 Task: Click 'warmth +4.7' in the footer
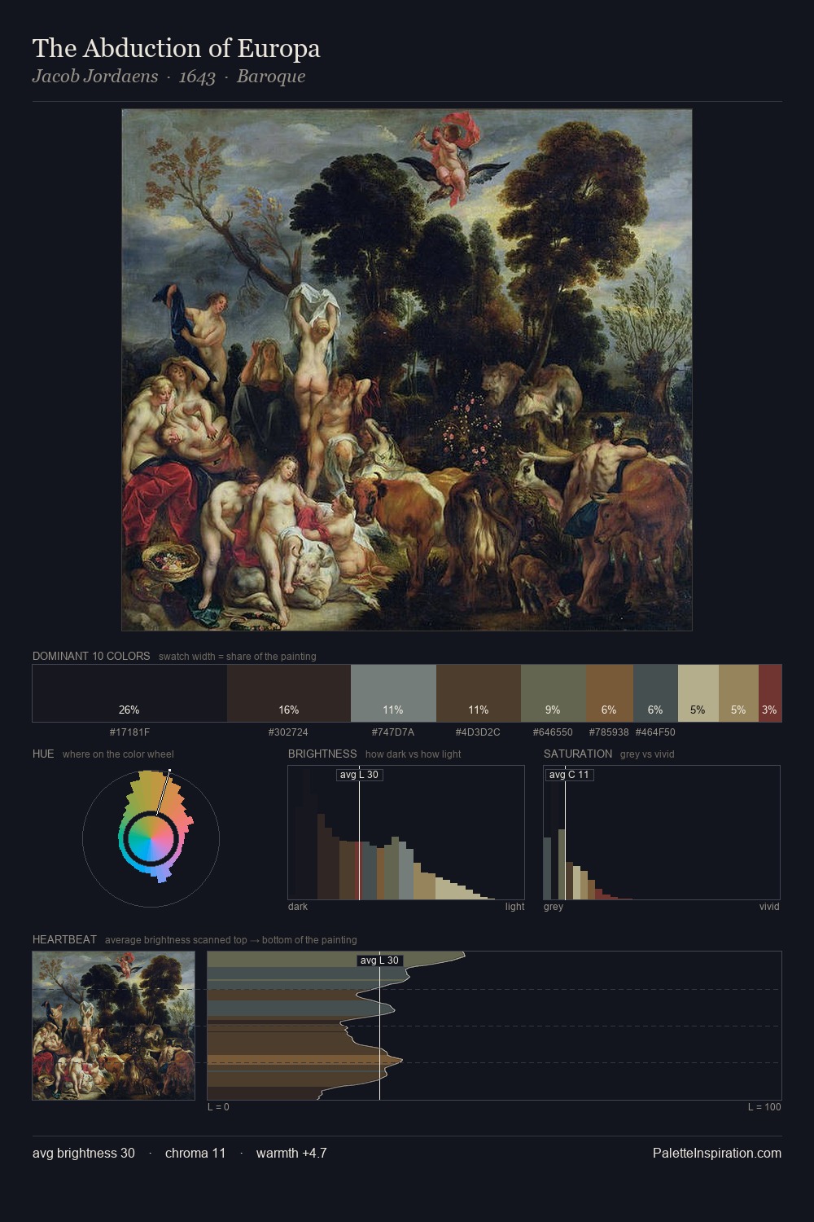point(291,1153)
